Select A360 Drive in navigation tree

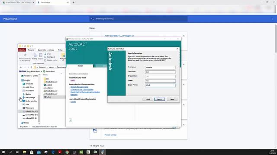click(28, 87)
